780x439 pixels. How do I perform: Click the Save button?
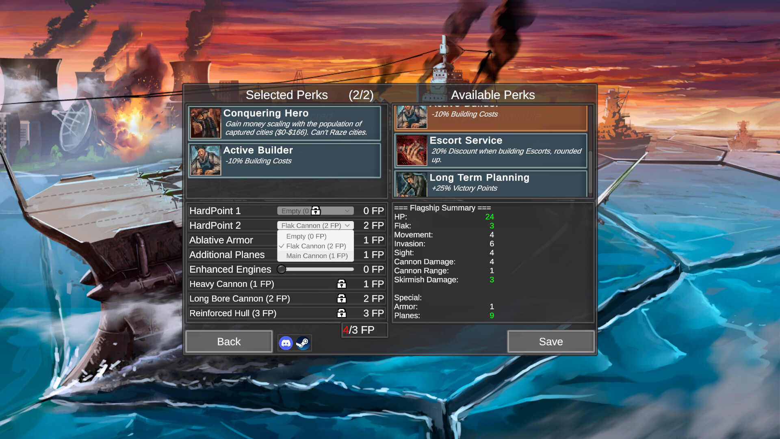(551, 341)
